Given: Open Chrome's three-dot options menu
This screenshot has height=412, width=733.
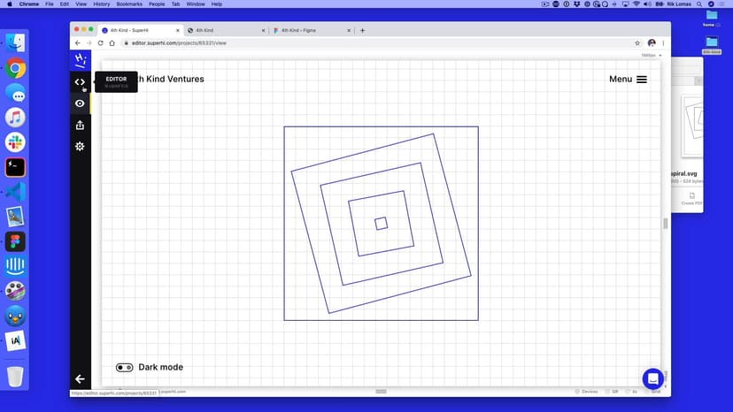Looking at the screenshot, I should tap(664, 42).
